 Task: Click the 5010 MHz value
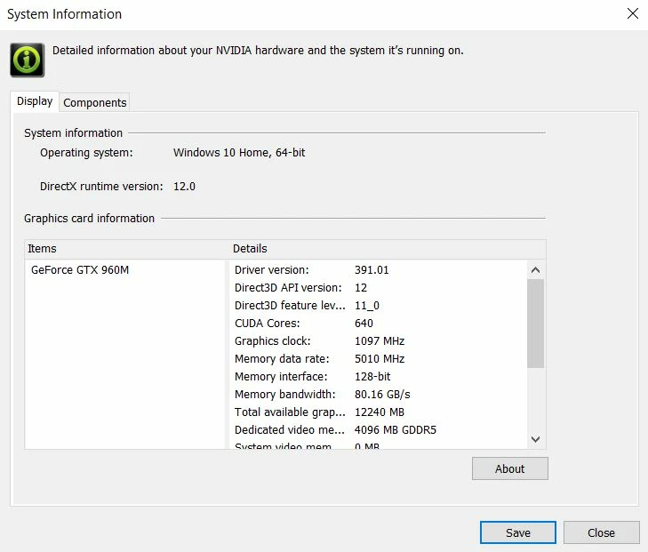(x=380, y=358)
